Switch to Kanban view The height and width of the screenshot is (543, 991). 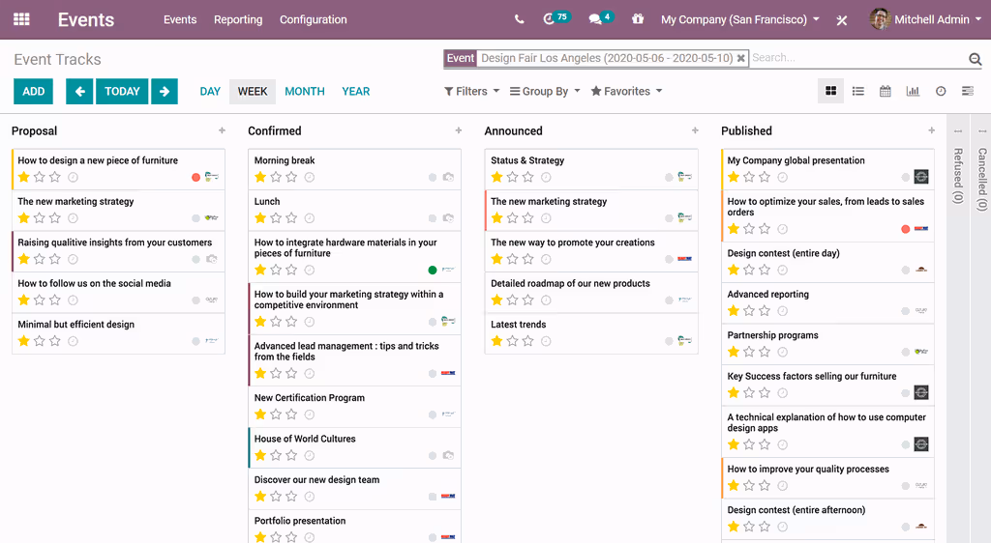pos(831,92)
